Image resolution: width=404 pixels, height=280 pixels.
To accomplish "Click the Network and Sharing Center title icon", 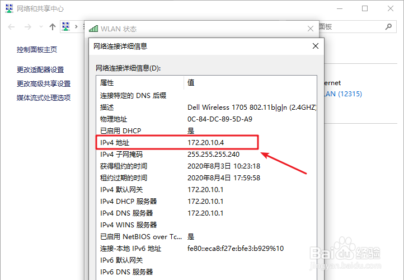I will point(9,8).
